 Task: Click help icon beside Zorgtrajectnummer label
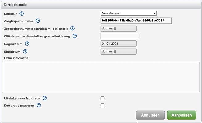point(38,21)
